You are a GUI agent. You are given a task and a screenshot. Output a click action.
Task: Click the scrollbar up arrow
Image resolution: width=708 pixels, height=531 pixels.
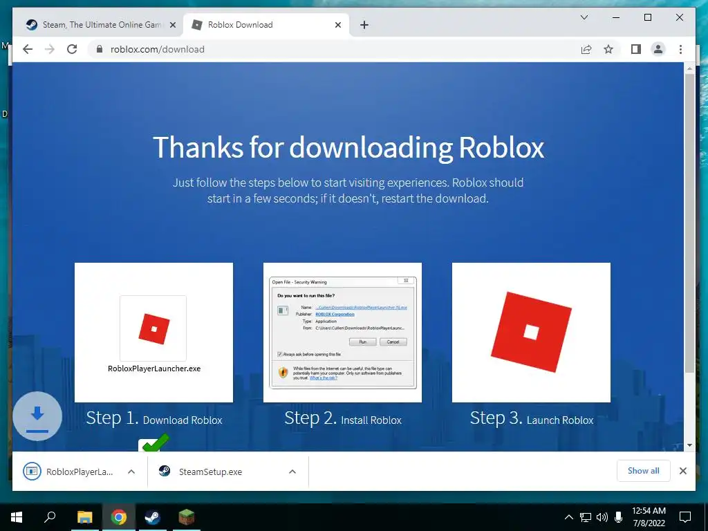click(x=689, y=68)
